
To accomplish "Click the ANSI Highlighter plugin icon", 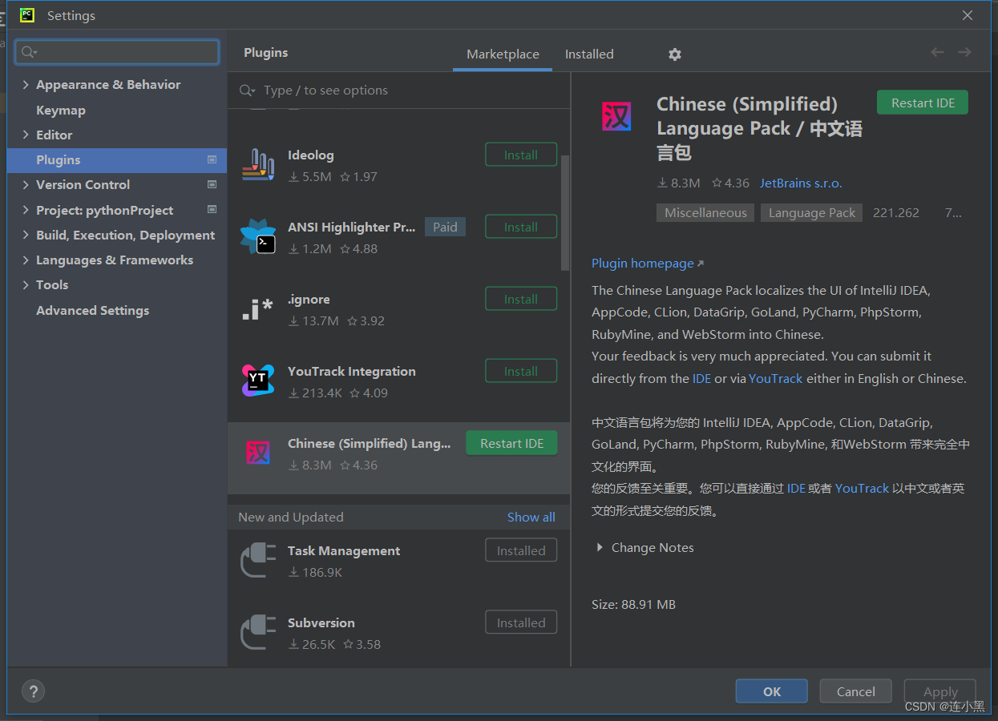I will (258, 236).
